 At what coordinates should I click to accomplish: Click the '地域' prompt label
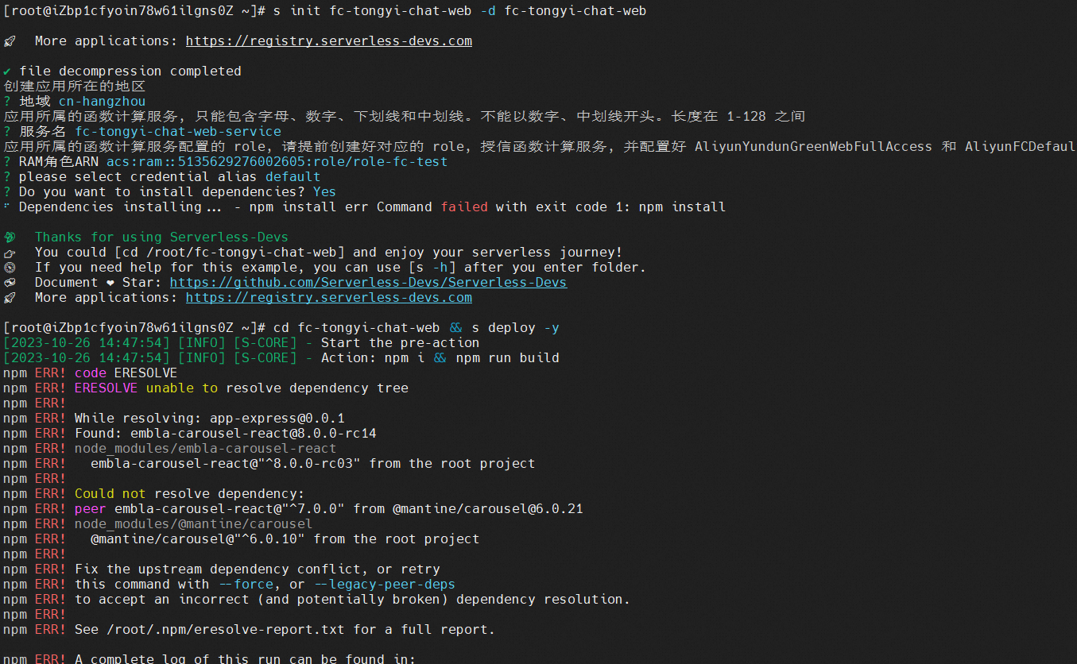(x=35, y=102)
